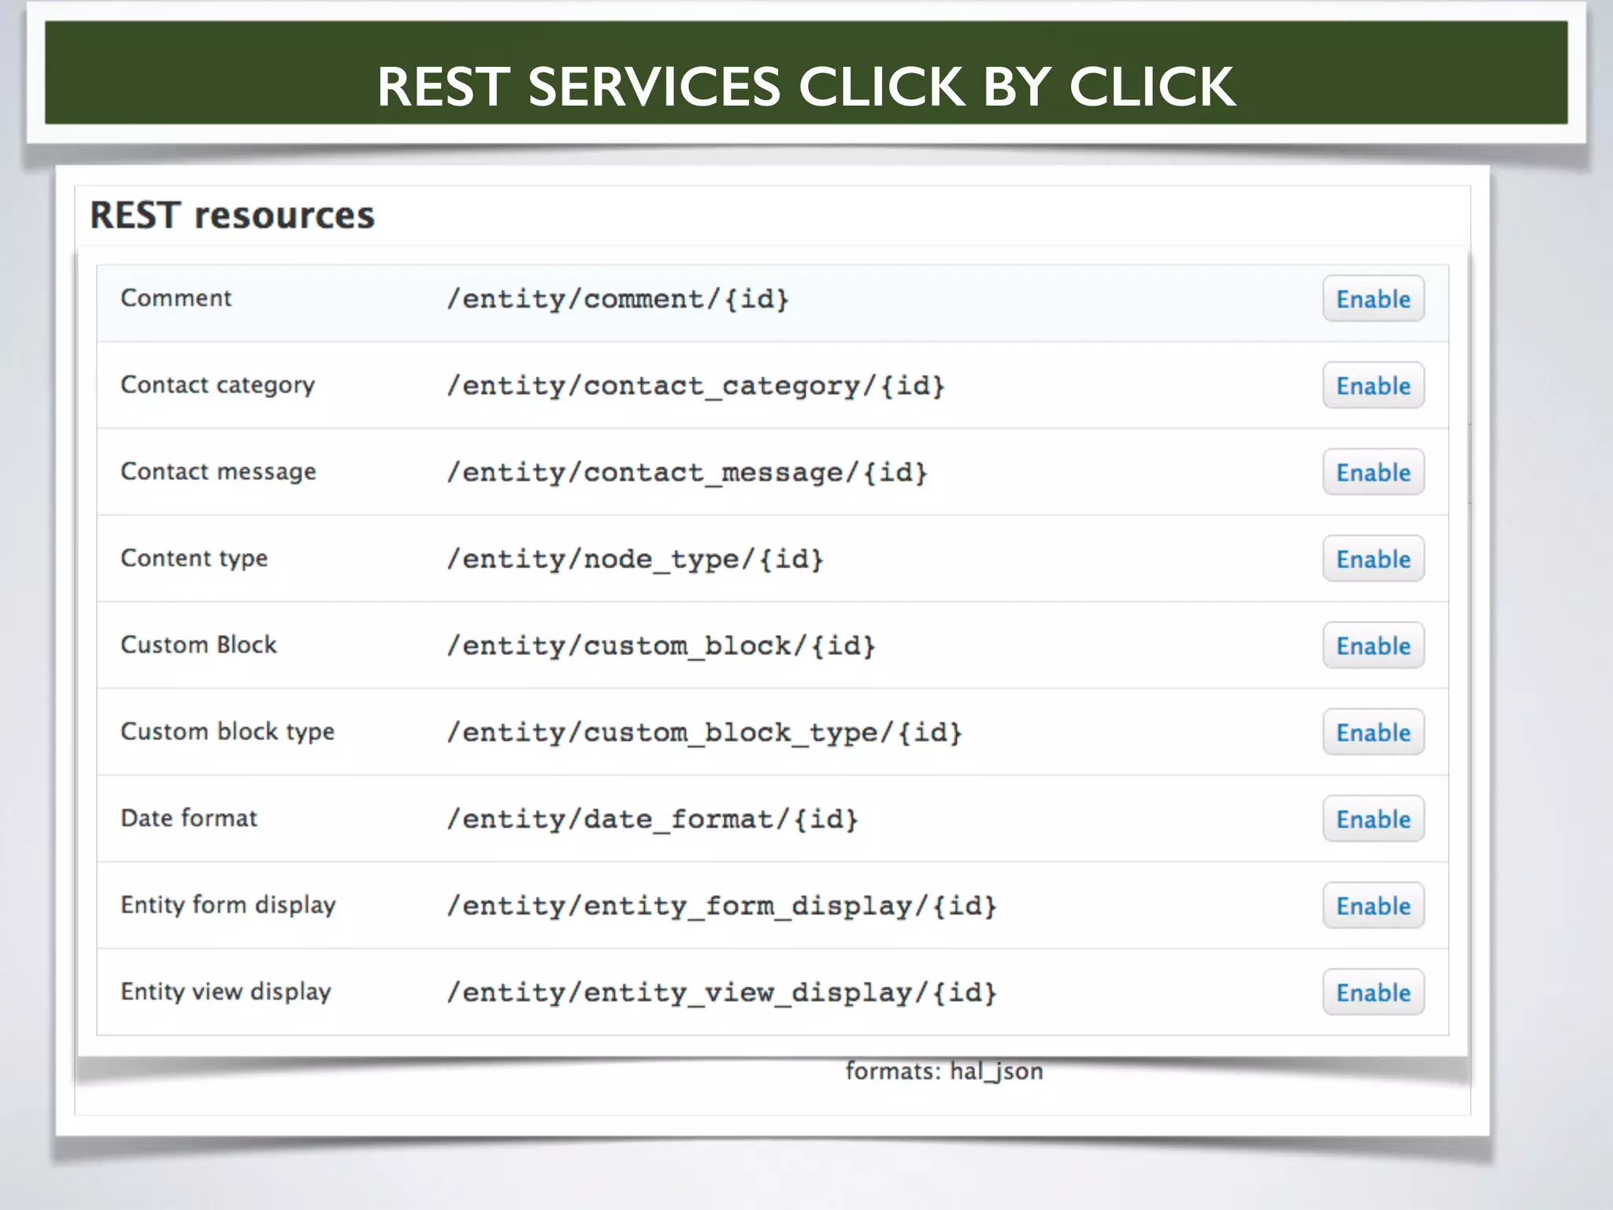Click the 'Entity form display' resource name
Viewport: 1613px width, 1210px height.
point(228,905)
